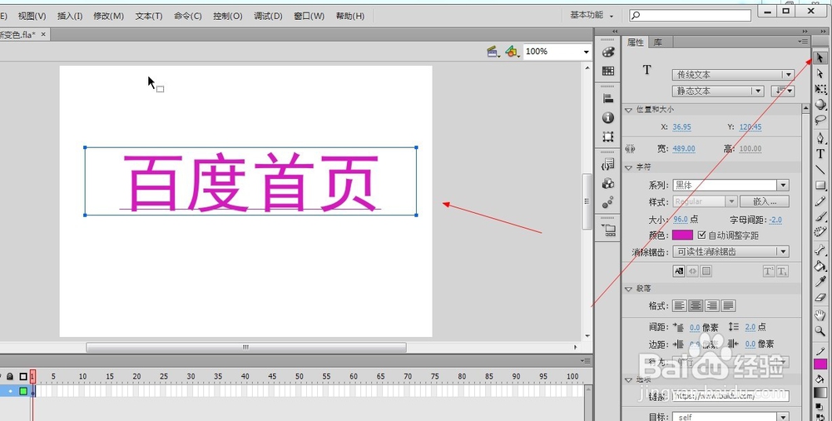The image size is (832, 421).
Task: Click the Edit Scene clapperboard icon
Action: 493,52
